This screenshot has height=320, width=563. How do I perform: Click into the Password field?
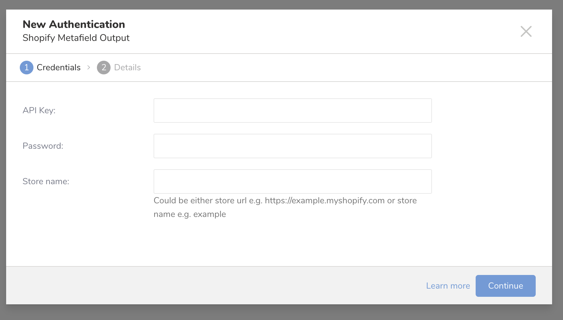click(x=292, y=146)
